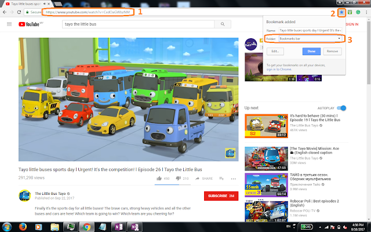Viewport: 371px width, 232px height.
Task: Open the Tayo Movie Mission: Ace thumbnail
Action: pos(266,158)
